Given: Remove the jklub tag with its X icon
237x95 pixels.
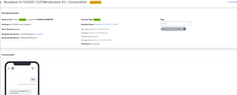Looking at the screenshot, I should [x=184, y=29].
